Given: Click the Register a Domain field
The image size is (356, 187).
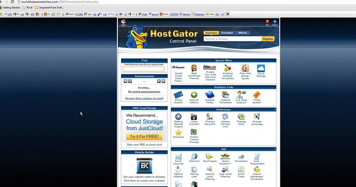Looking at the screenshot, I should pyautogui.click(x=232, y=39).
